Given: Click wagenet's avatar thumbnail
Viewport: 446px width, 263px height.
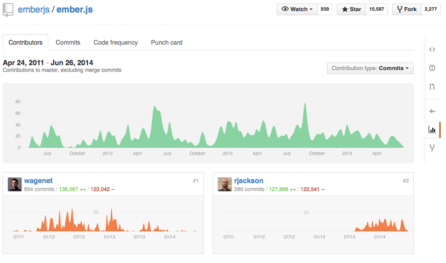Looking at the screenshot, I should click(15, 184).
